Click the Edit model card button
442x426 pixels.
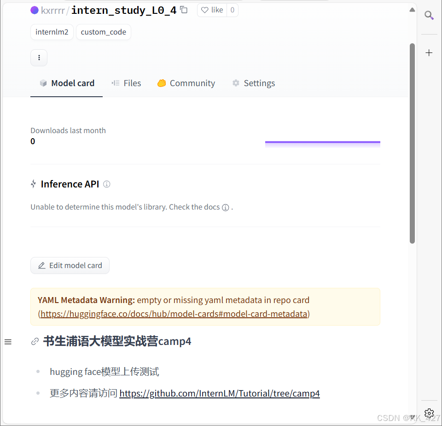pos(70,265)
